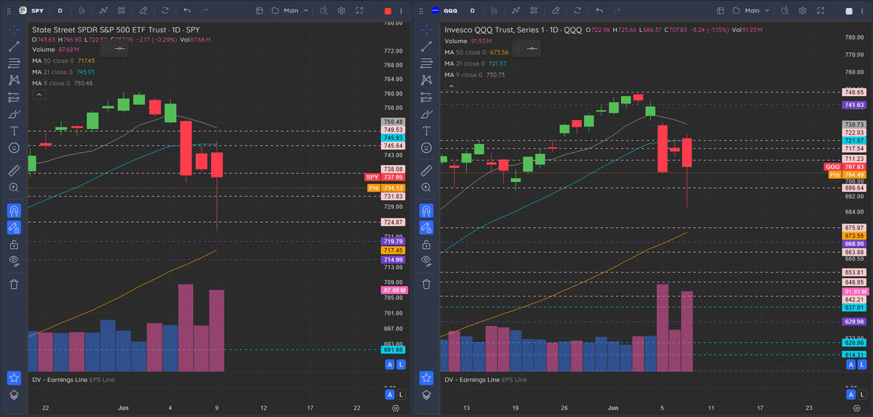Undo last action in QQQ chart
The width and height of the screenshot is (873, 417).
[599, 11]
